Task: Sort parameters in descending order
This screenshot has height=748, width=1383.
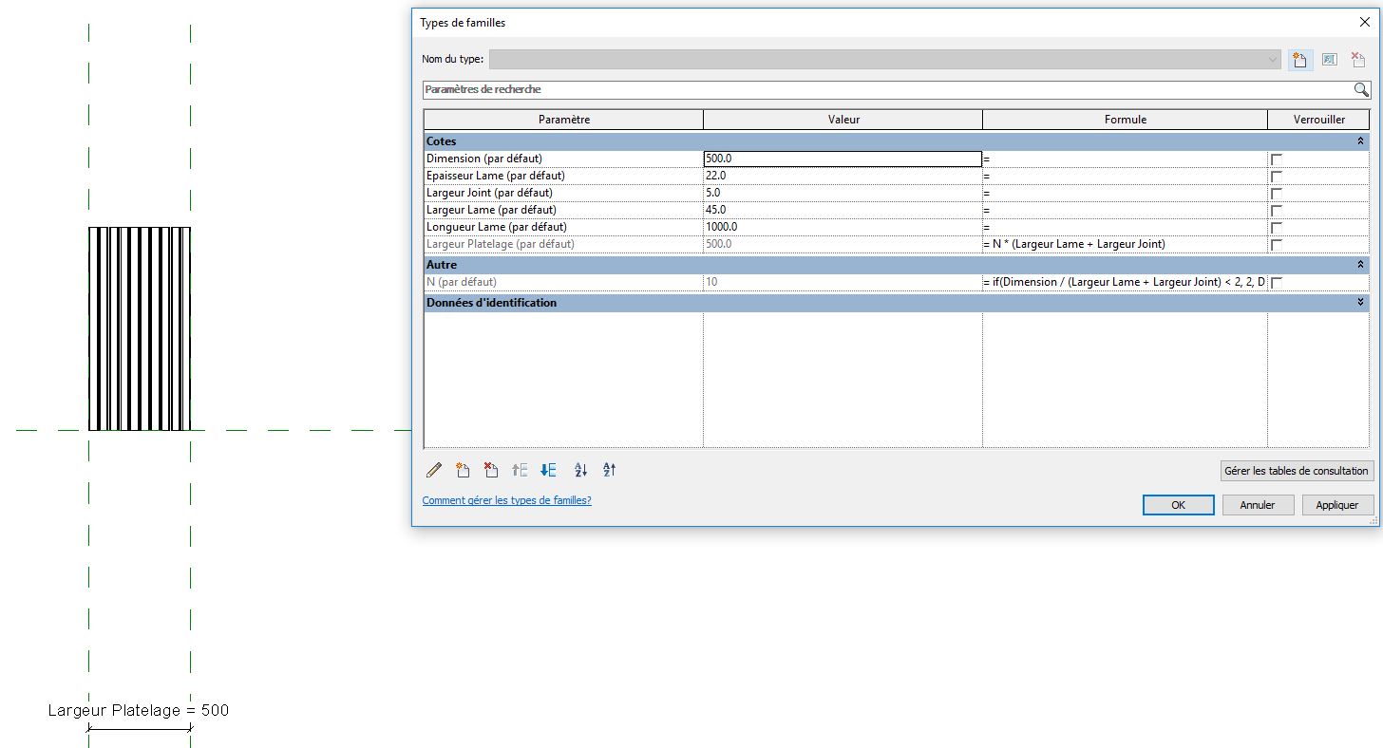Action: tap(609, 470)
